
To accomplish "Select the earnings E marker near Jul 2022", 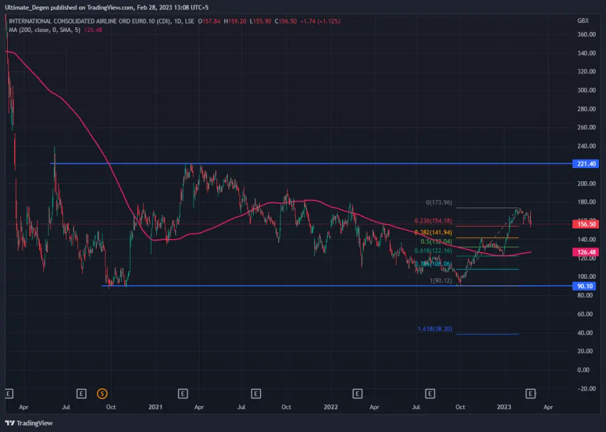I will (430, 394).
